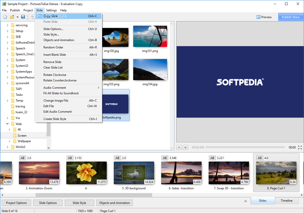Open the File menu
Image resolution: width=304 pixels, height=214 pixels.
(4, 10)
